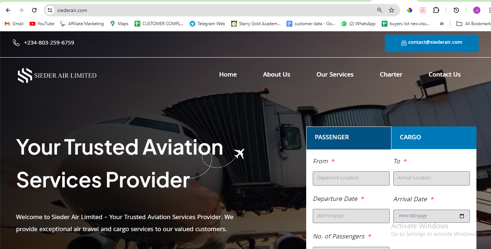Go to the Charter page
Image resolution: width=491 pixels, height=249 pixels.
(x=391, y=74)
